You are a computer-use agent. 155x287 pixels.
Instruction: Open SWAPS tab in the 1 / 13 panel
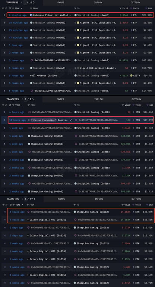point(60,3)
